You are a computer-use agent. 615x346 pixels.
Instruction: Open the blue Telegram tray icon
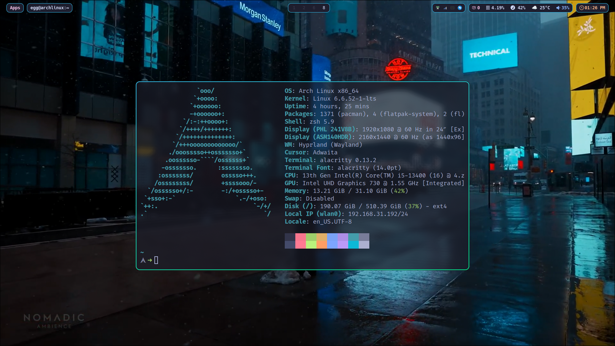coord(460,8)
